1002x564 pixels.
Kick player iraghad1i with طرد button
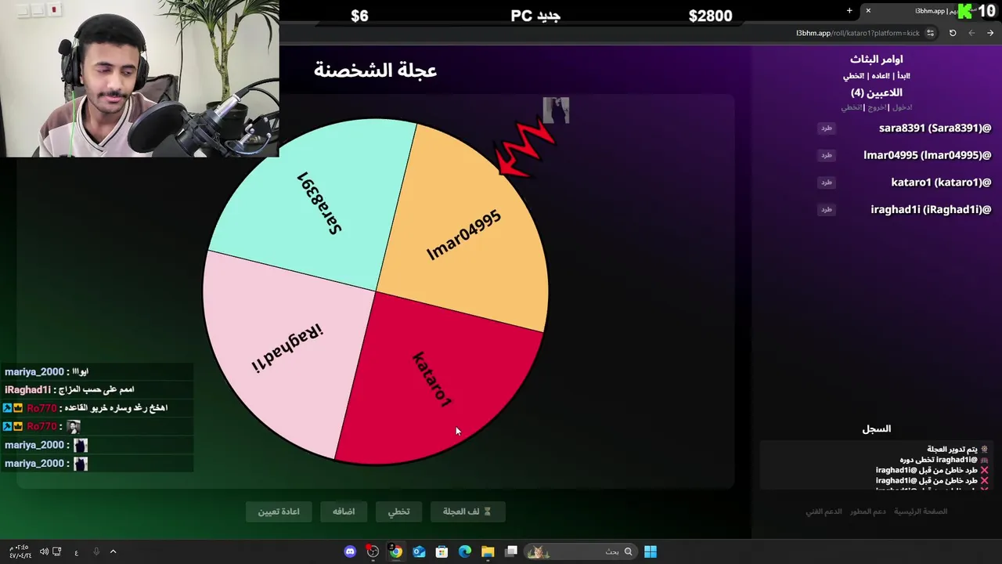826,210
